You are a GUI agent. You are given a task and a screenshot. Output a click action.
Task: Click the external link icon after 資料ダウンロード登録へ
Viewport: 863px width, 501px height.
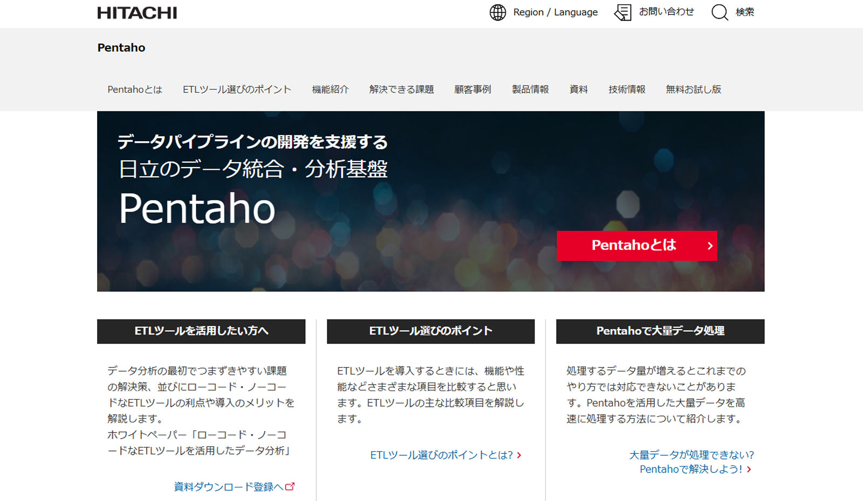point(290,486)
